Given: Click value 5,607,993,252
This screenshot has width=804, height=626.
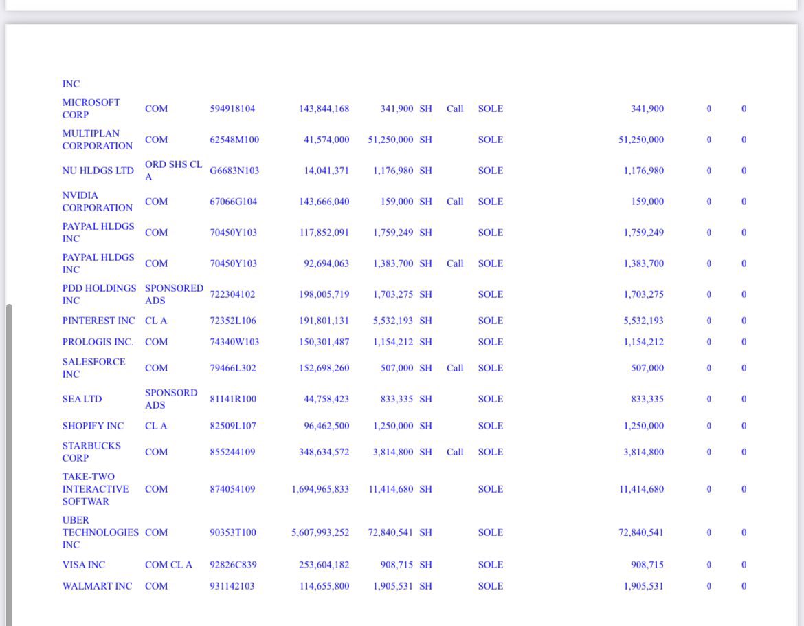Looking at the screenshot, I should [x=320, y=532].
